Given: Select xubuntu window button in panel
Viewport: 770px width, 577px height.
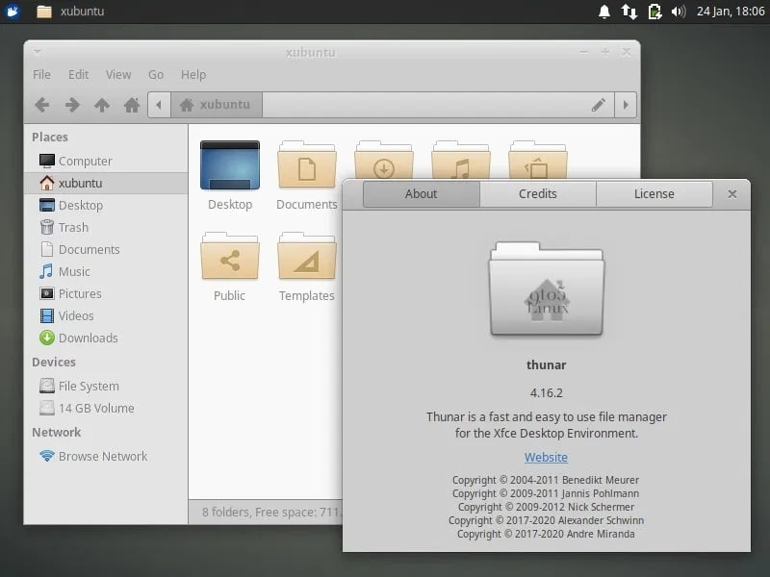Looking at the screenshot, I should click(x=70, y=11).
